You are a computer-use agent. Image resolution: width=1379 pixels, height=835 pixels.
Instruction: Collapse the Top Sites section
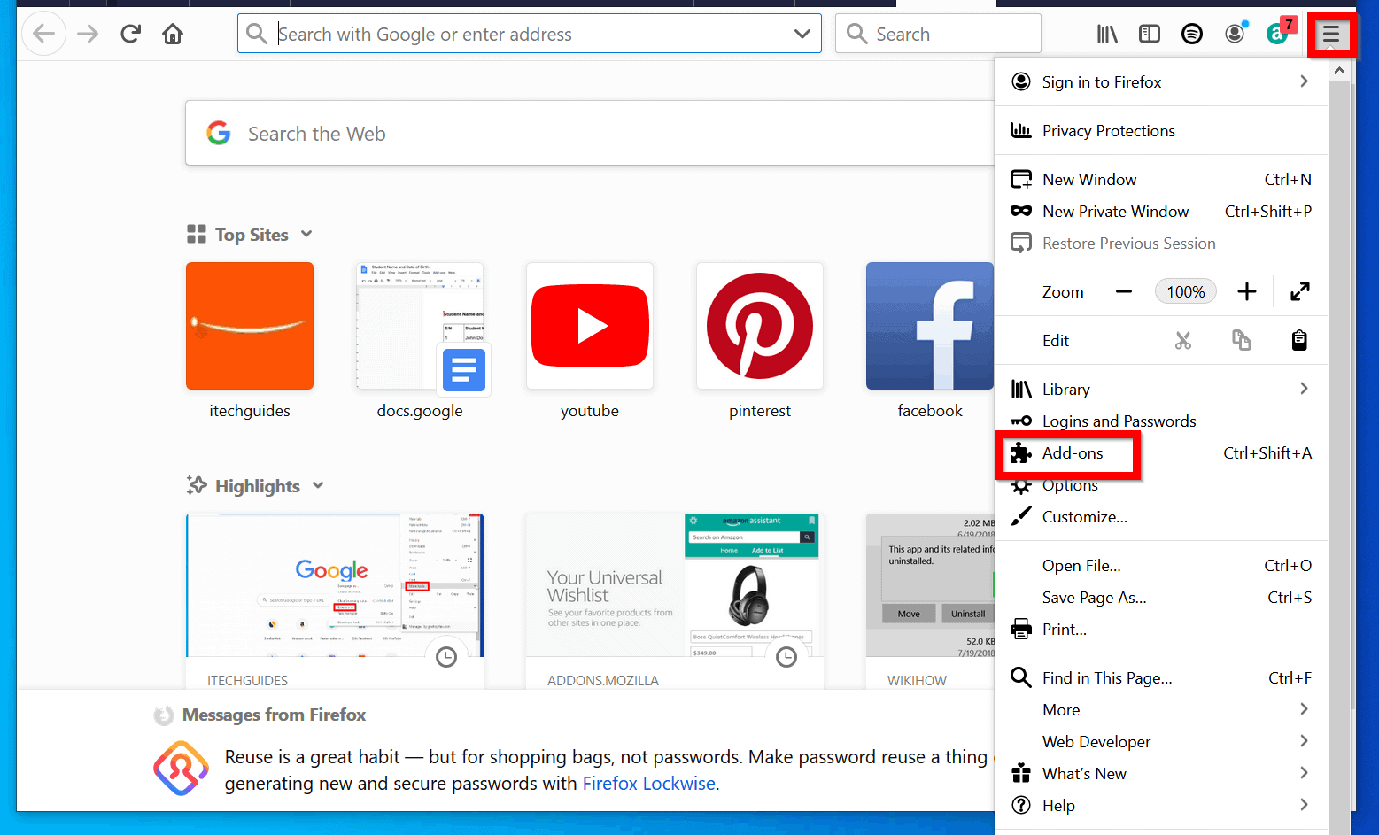point(306,234)
